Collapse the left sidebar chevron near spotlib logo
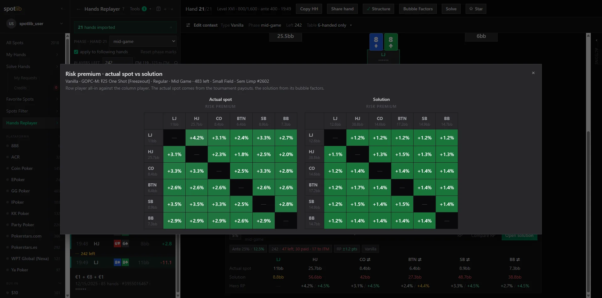The width and height of the screenshot is (602, 298). 62,9
